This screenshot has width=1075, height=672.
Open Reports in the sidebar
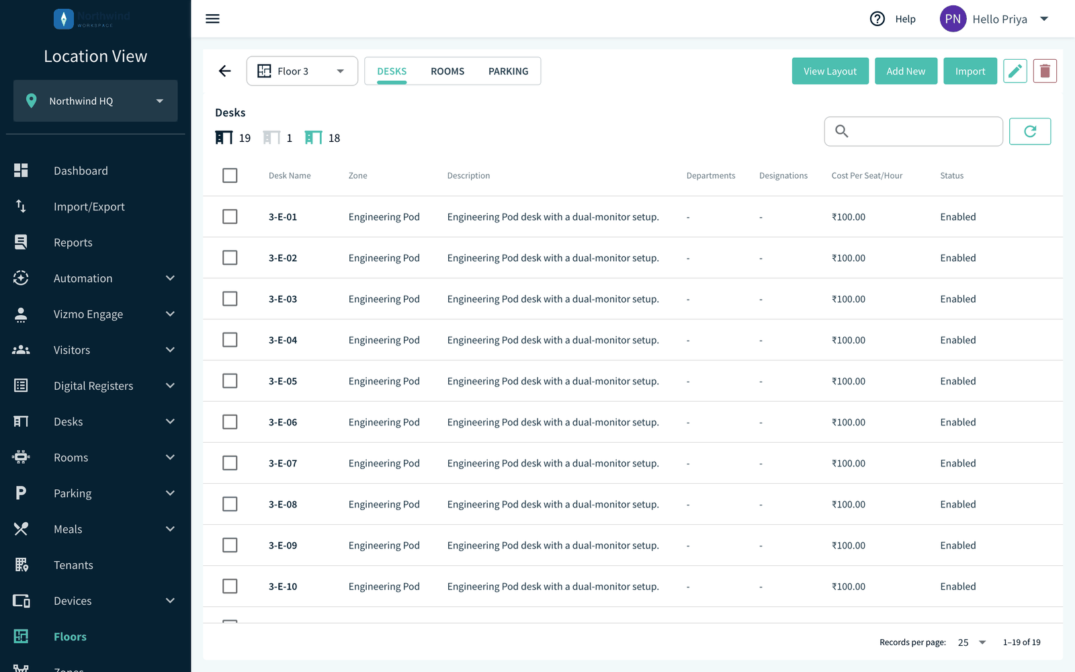pyautogui.click(x=95, y=243)
